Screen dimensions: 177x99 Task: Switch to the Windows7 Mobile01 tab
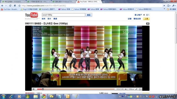tap(64, 2)
